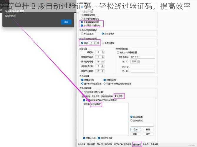Click the 服务器地址 field with 127.0.0.1
Image resolution: width=197 pixels, height=147 pixels.
click(143, 57)
